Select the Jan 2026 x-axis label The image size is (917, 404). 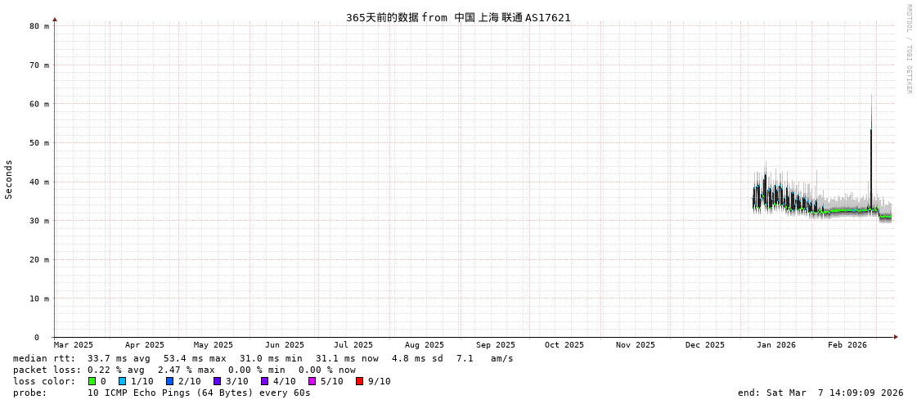pos(775,345)
